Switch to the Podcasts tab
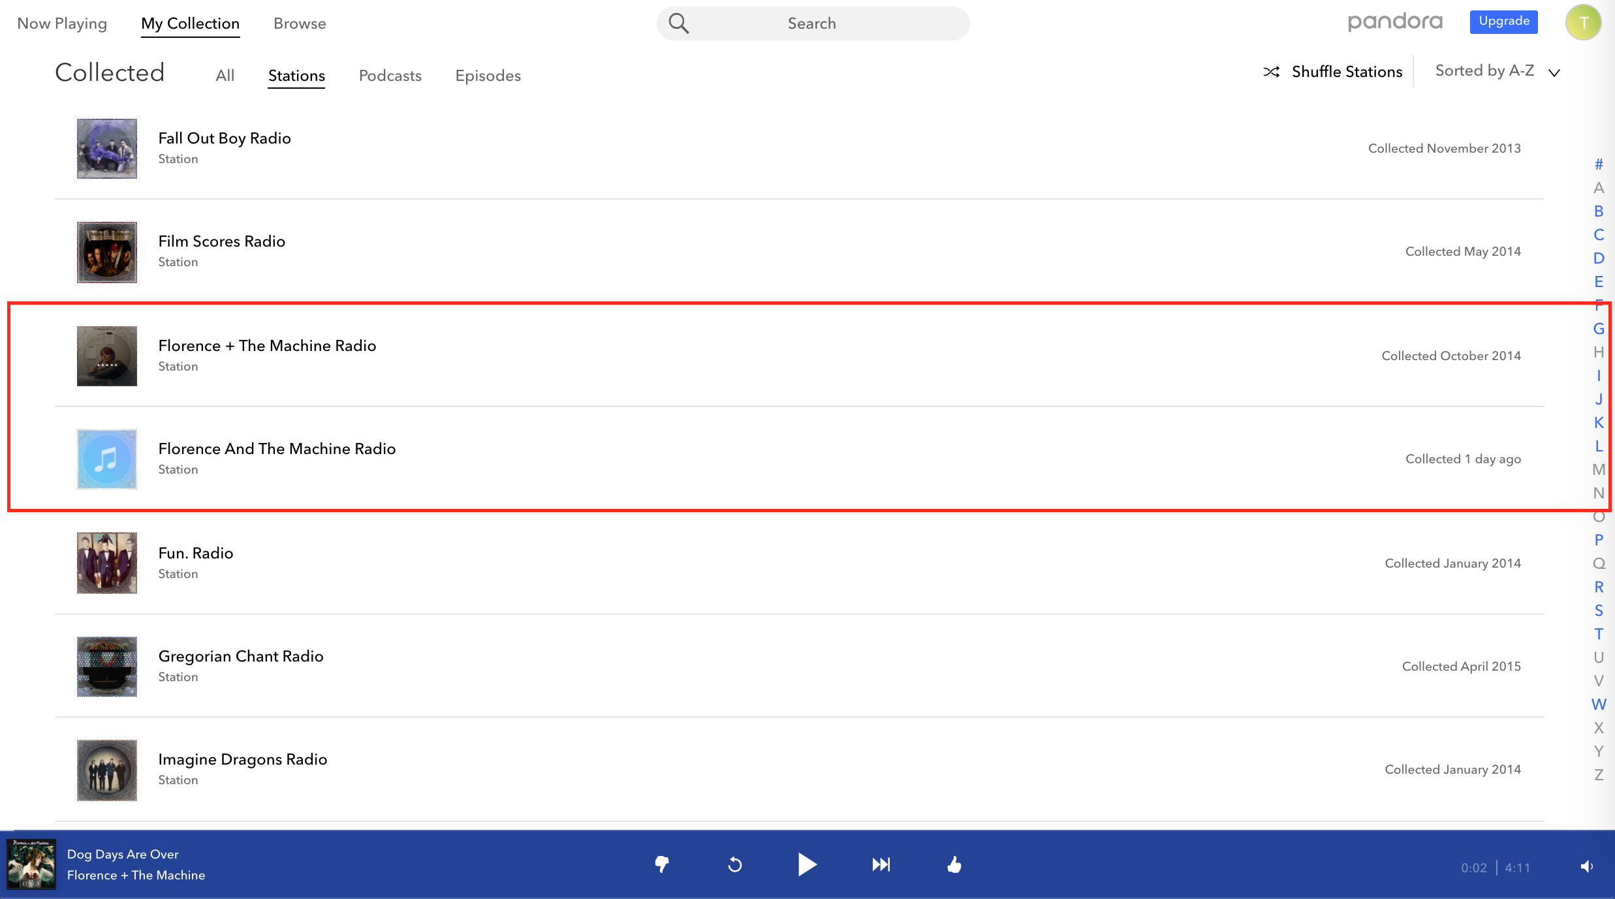The image size is (1615, 899). click(x=390, y=76)
